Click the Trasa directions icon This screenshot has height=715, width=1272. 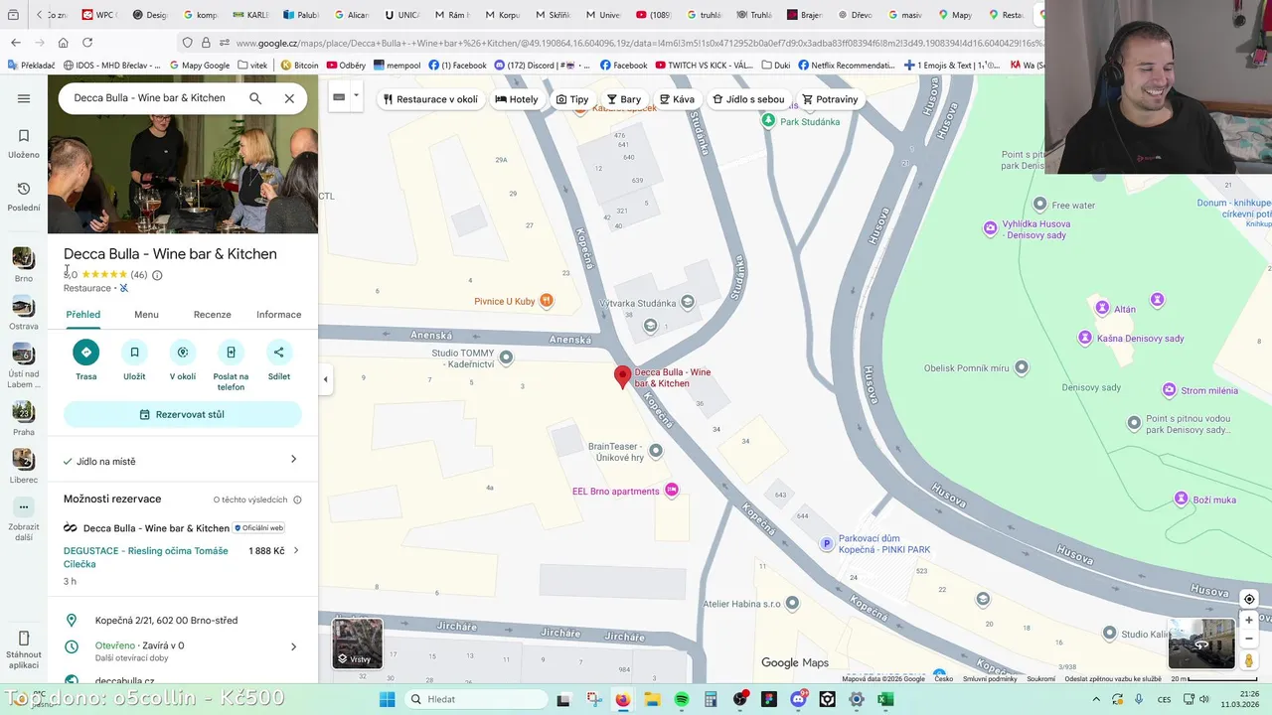(86, 352)
